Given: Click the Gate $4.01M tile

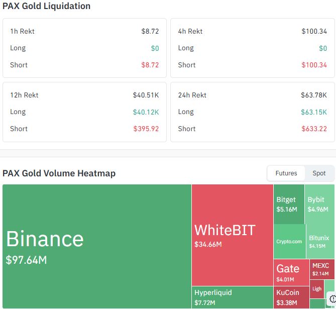Looking at the screenshot, I should click(291, 272).
